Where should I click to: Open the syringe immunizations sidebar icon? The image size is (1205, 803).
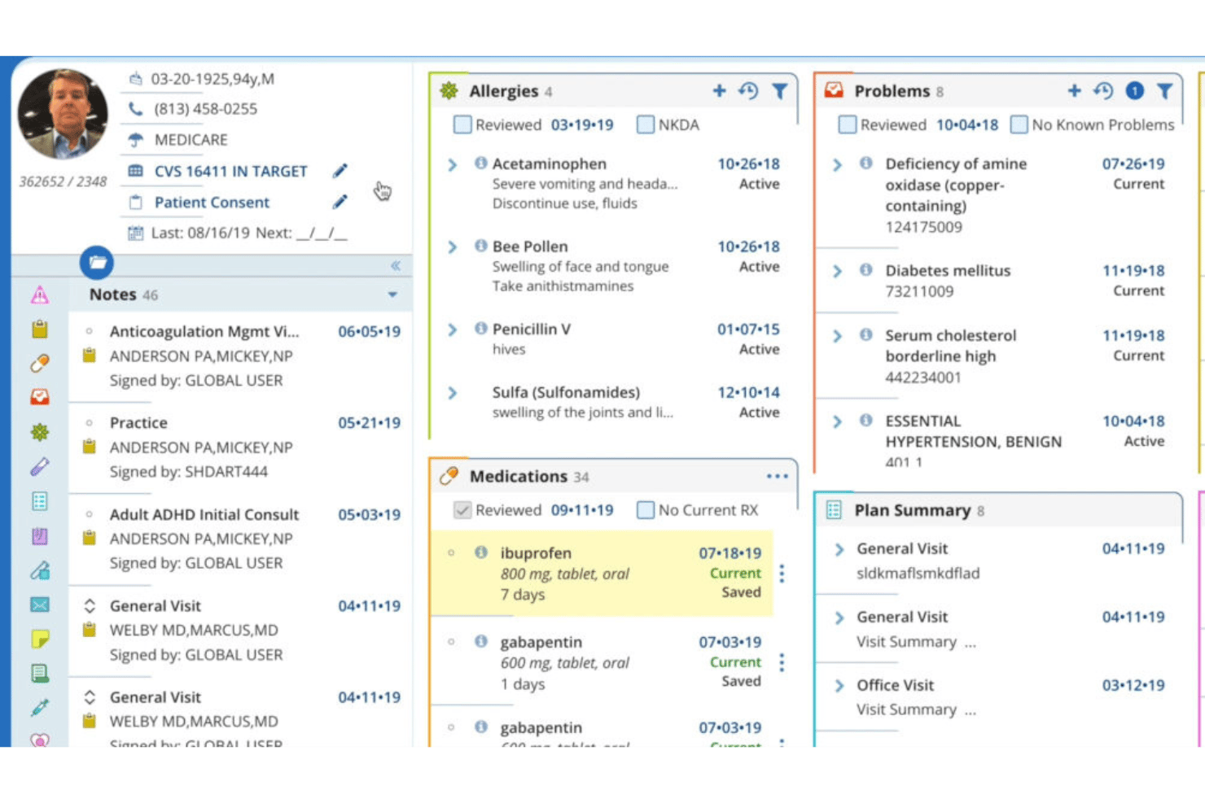click(x=39, y=707)
